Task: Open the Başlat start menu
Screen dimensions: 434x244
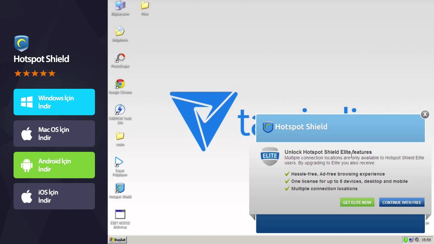Action: tap(117, 240)
